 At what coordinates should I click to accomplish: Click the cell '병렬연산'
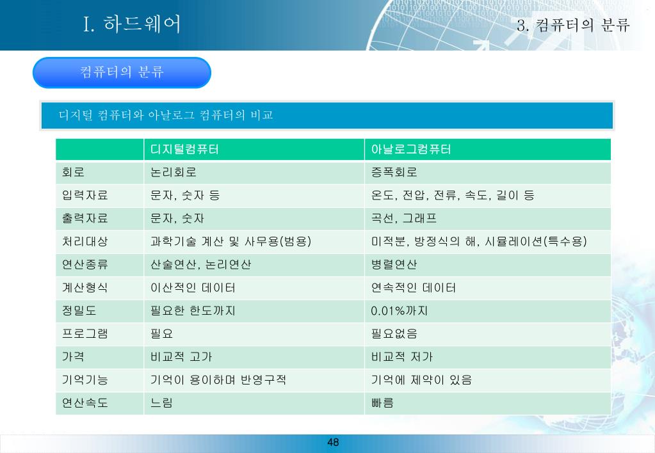[x=487, y=265]
